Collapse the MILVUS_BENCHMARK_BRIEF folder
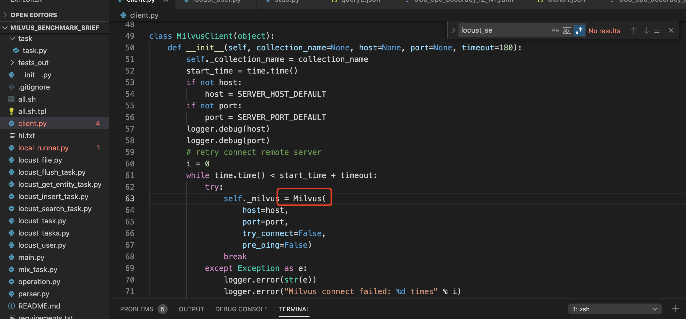686x319 pixels. (x=5, y=27)
